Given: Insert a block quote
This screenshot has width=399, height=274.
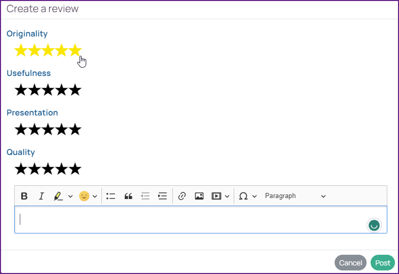Looking at the screenshot, I should 128,196.
